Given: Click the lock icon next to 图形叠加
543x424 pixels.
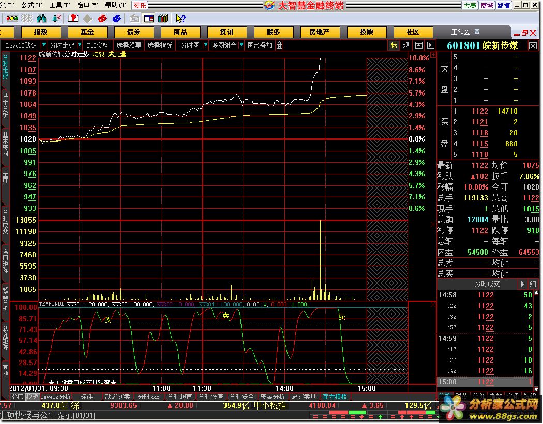Looking at the screenshot, I should 279,45.
